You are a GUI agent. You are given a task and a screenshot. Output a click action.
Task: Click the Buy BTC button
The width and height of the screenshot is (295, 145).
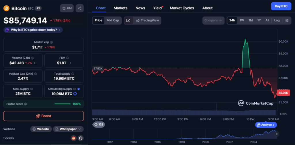pyautogui.click(x=281, y=6)
